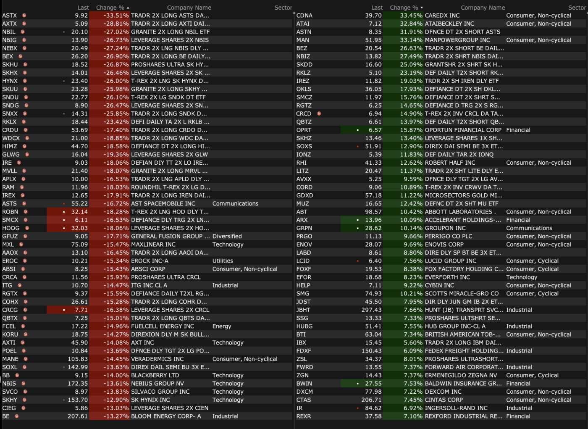Select BLACKBERRY LTD company name

tap(155, 376)
